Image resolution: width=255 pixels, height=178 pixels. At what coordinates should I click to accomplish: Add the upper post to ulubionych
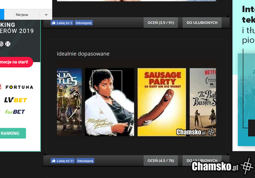point(202,23)
